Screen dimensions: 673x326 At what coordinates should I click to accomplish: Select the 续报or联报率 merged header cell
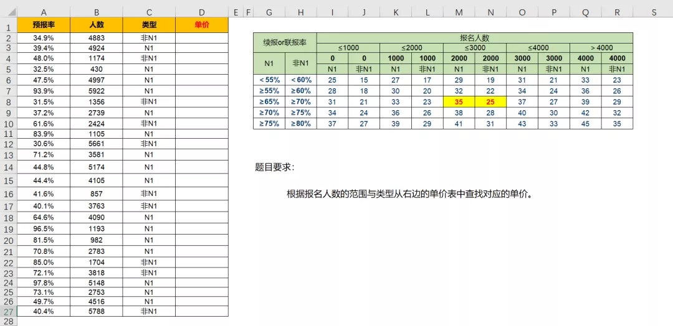pyautogui.click(x=285, y=42)
